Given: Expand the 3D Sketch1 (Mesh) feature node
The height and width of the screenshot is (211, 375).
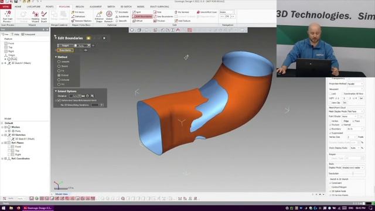Looking at the screenshot, I should (x=2, y=63).
